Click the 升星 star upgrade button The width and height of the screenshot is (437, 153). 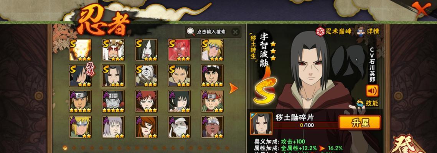pos(359,122)
